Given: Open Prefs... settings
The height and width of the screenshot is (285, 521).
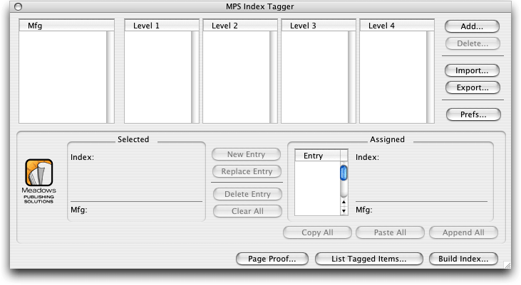Looking at the screenshot, I should (x=473, y=114).
